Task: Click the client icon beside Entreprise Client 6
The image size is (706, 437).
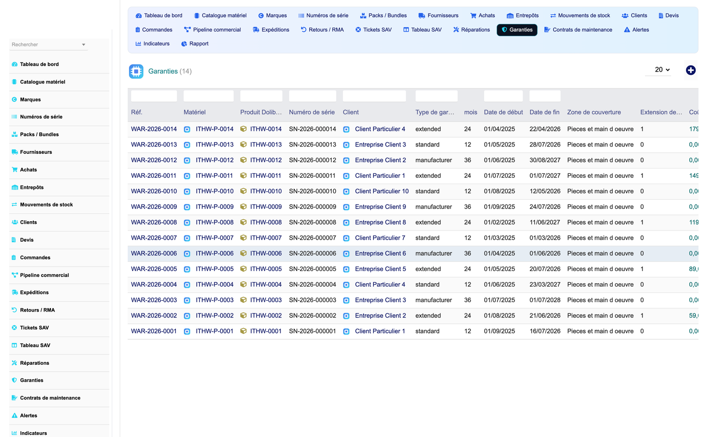Action: (x=346, y=254)
